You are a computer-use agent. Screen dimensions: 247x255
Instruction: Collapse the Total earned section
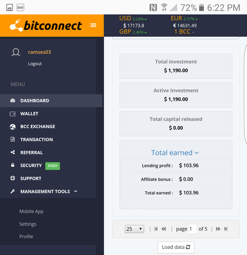[x=175, y=152]
